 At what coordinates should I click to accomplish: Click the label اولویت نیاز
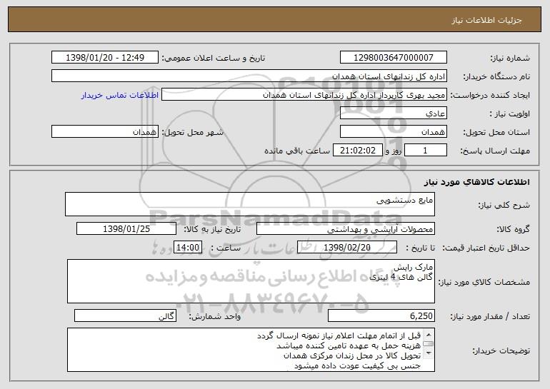[510, 113]
